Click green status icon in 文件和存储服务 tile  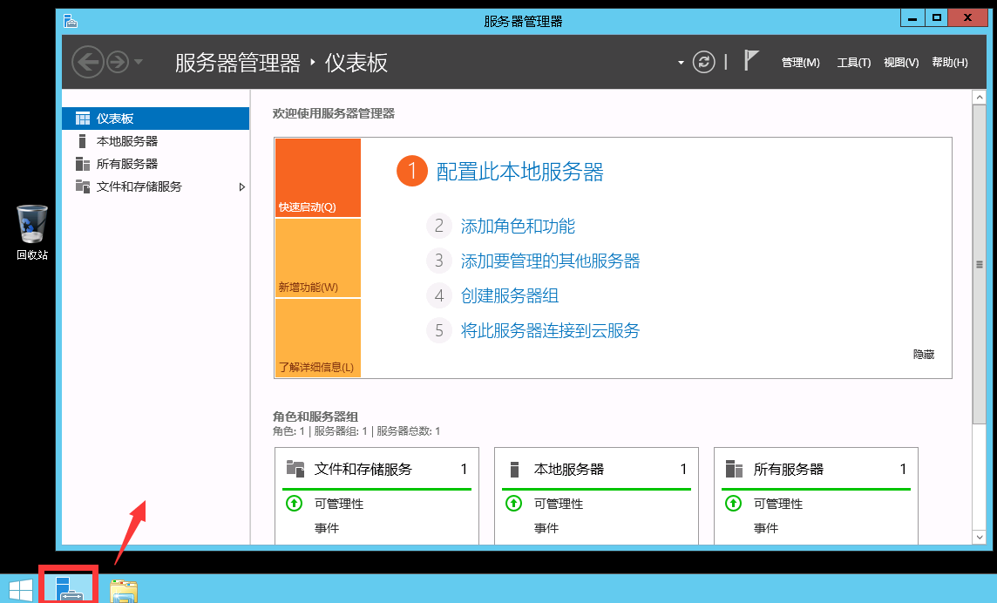pos(294,504)
